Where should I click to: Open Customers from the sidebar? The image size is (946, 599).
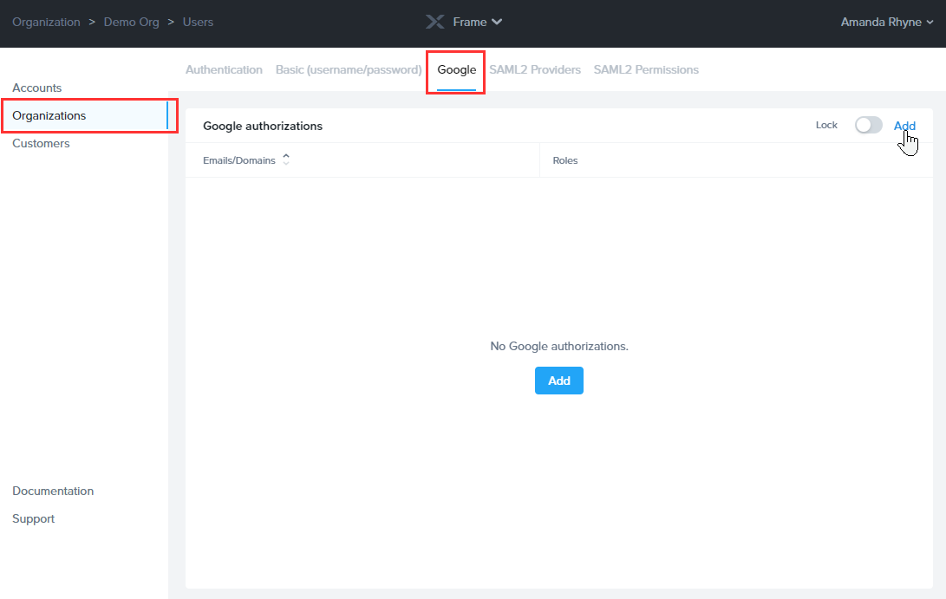41,143
